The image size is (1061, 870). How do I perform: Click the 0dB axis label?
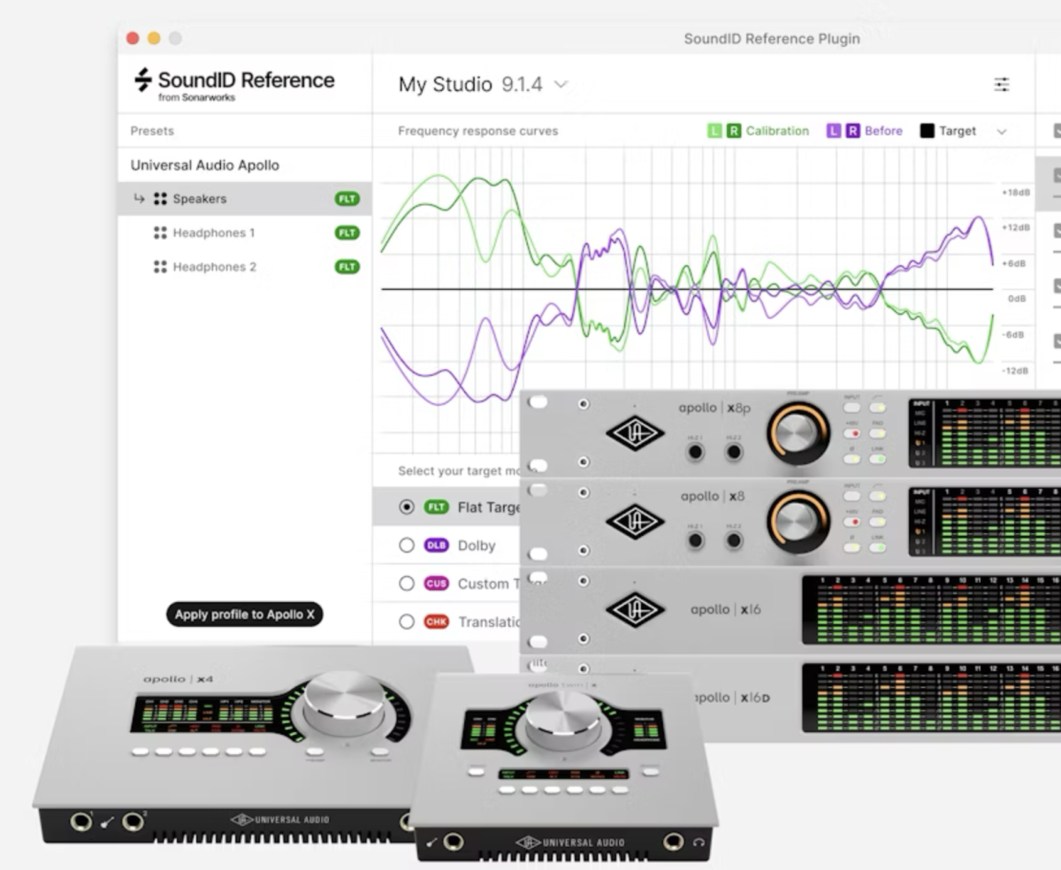tap(1017, 299)
